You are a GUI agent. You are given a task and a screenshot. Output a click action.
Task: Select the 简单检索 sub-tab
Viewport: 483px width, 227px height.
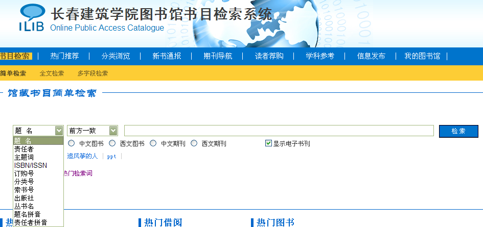coord(13,73)
